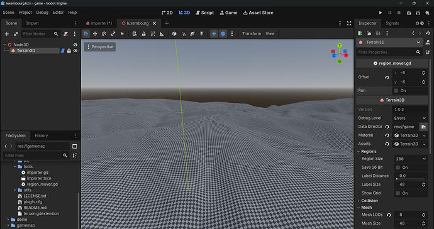Viewport: 434px width, 229px height.
Task: Switch to the History tab
Action: [42, 136]
